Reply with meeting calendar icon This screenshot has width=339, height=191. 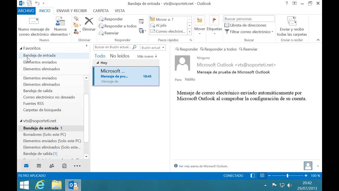141,22
